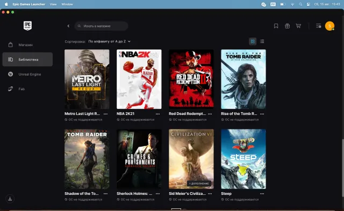344x211 pixels.
Task: Click unsupported OS status under NBA 2K21
Action: [135, 120]
